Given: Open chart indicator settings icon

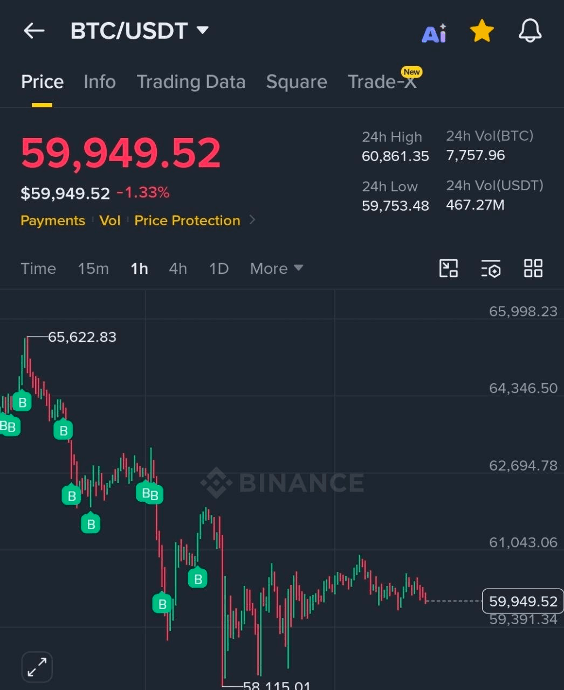Looking at the screenshot, I should point(491,268).
